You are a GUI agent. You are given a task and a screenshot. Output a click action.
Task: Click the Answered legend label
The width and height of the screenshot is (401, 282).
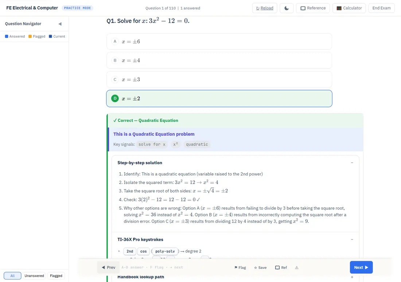[17, 36]
